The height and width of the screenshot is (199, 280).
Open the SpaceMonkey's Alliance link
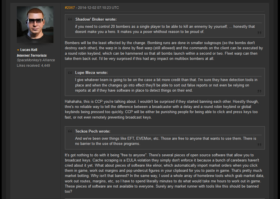point(36,60)
